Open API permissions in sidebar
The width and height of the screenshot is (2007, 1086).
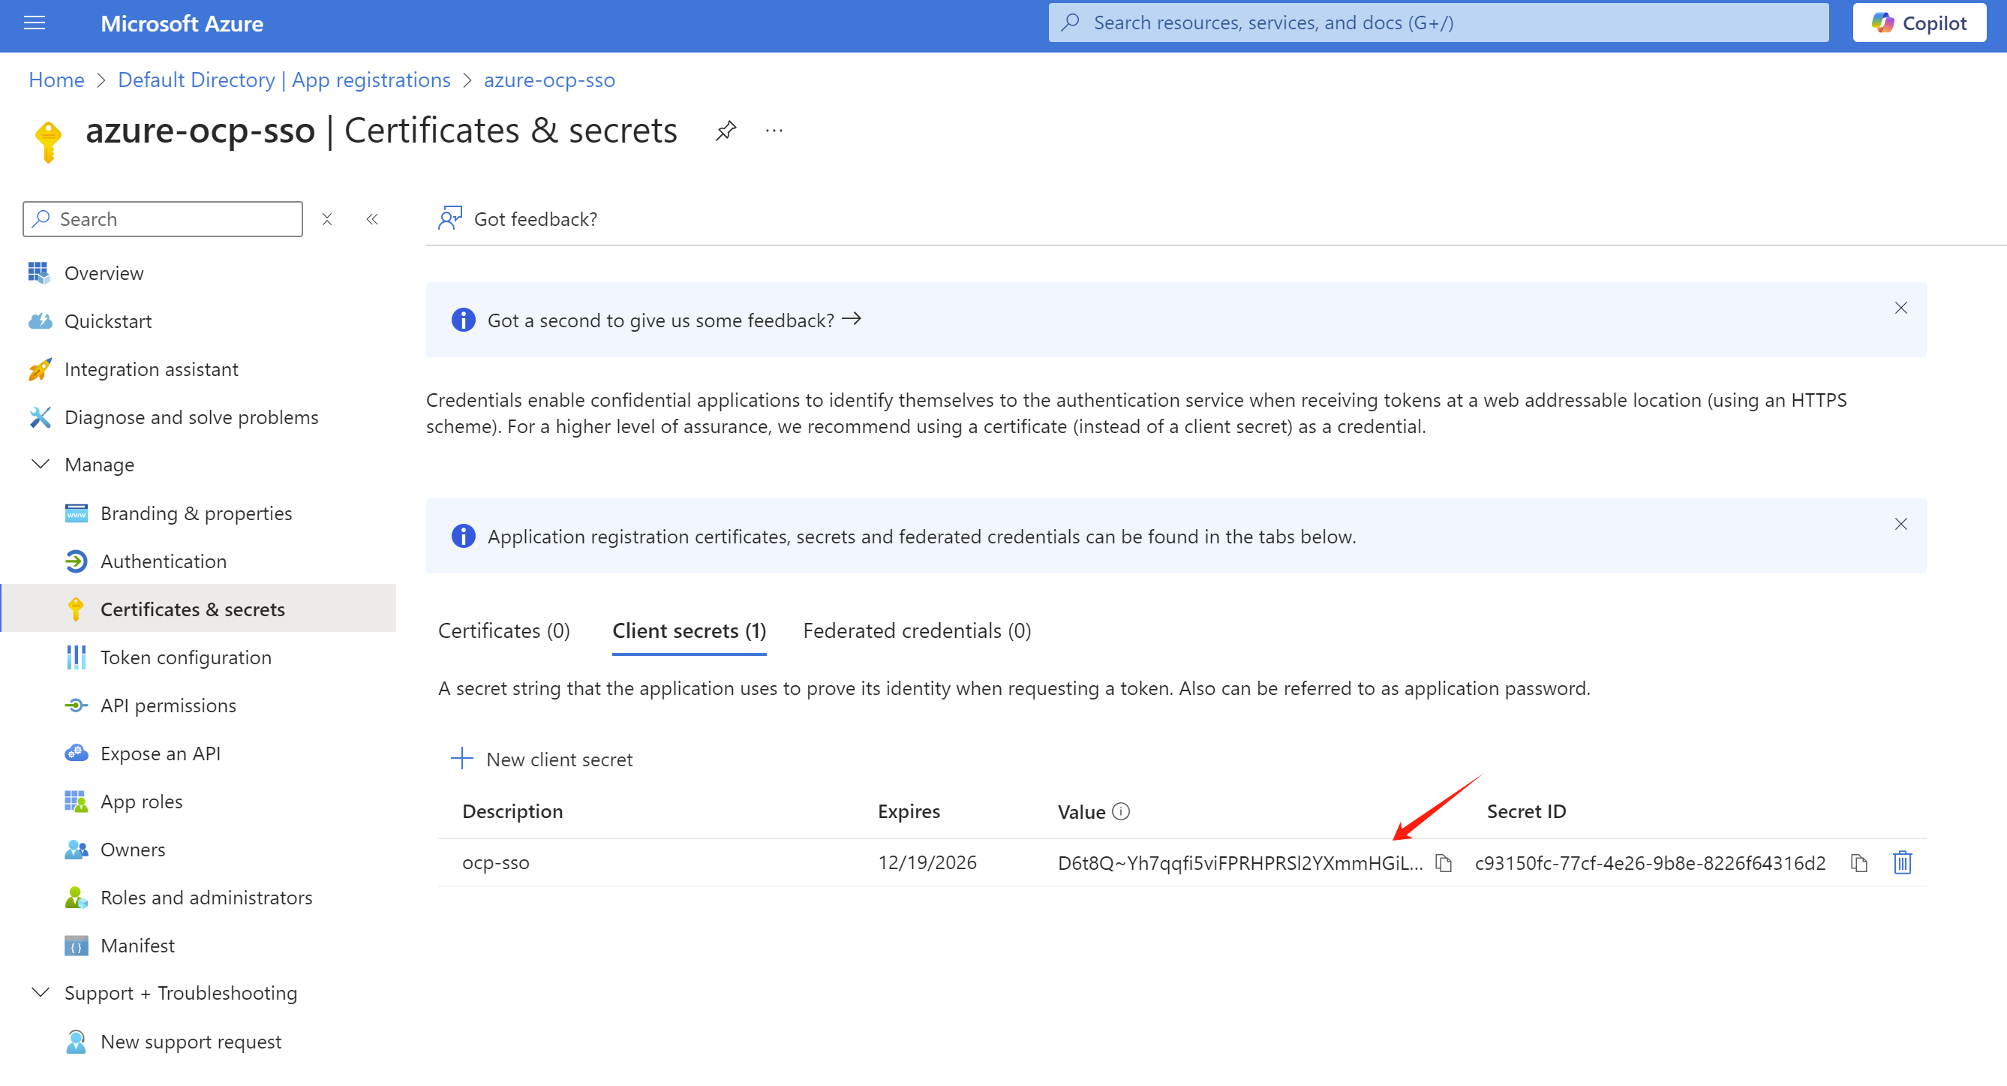tap(168, 705)
